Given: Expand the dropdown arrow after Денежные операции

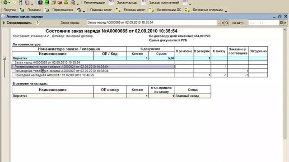Looking at the screenshot, I should pos(226,11).
